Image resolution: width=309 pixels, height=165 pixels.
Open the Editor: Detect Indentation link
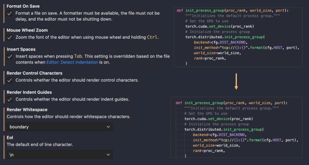pos(72,62)
